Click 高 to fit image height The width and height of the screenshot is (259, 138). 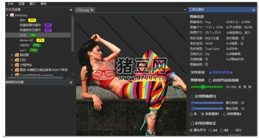250,87
